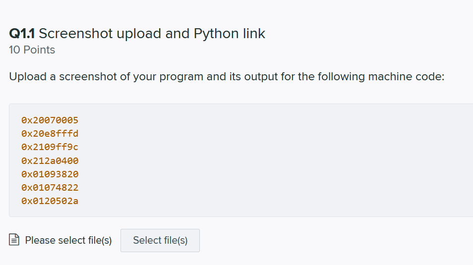Click the "10 Points" text
473x265 pixels.
32,50
